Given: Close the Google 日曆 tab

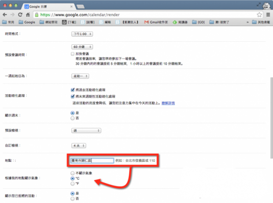Looking at the screenshot, I should click(x=71, y=7).
